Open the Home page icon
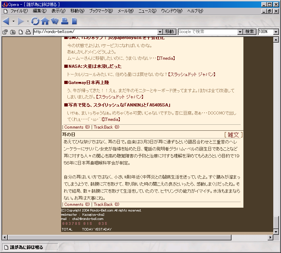The height and width of the screenshot is (253, 281). click(x=45, y=21)
